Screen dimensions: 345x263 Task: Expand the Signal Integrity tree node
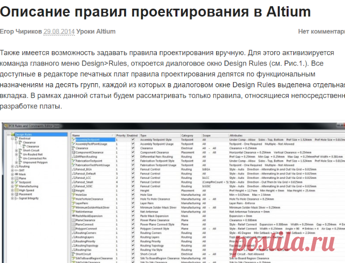(12, 198)
